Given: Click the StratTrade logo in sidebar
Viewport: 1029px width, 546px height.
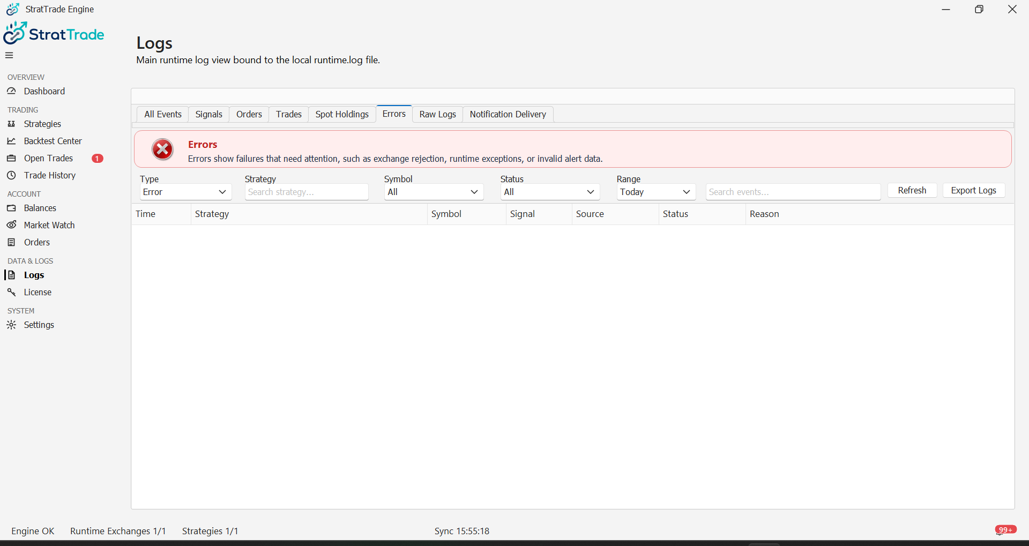Looking at the screenshot, I should click(54, 33).
